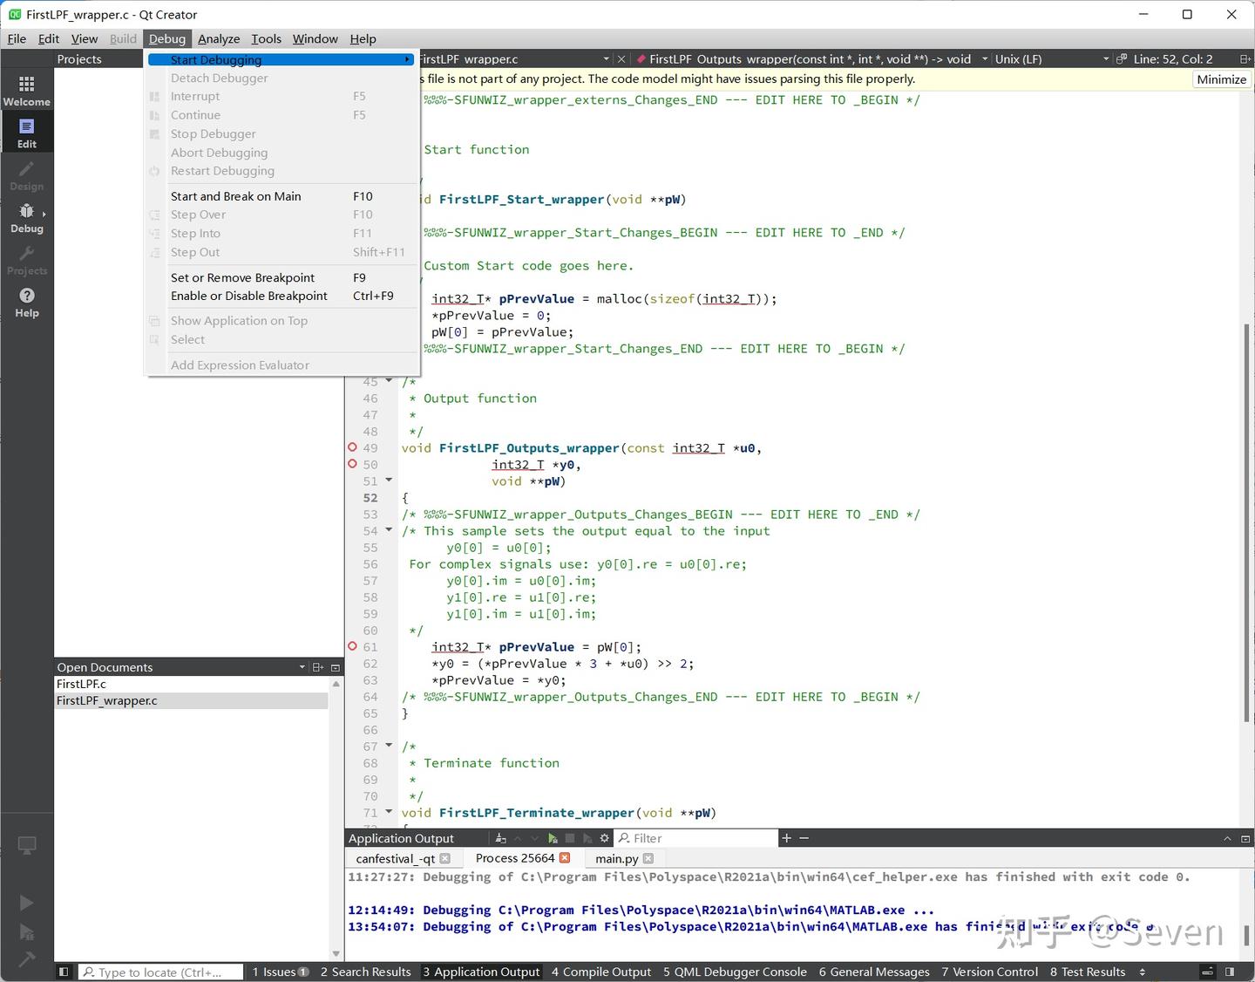Choose Start and Break on Main
This screenshot has height=982, width=1255.
(x=236, y=196)
